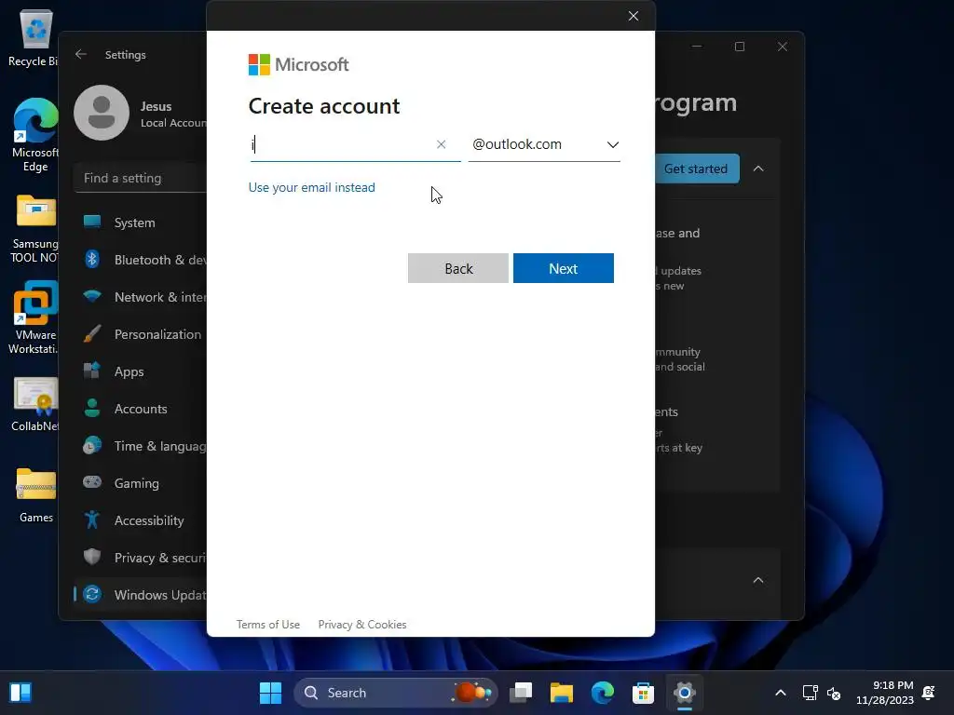Screen dimensions: 954x715
Task: Click the network status tray icon
Action: (x=810, y=693)
